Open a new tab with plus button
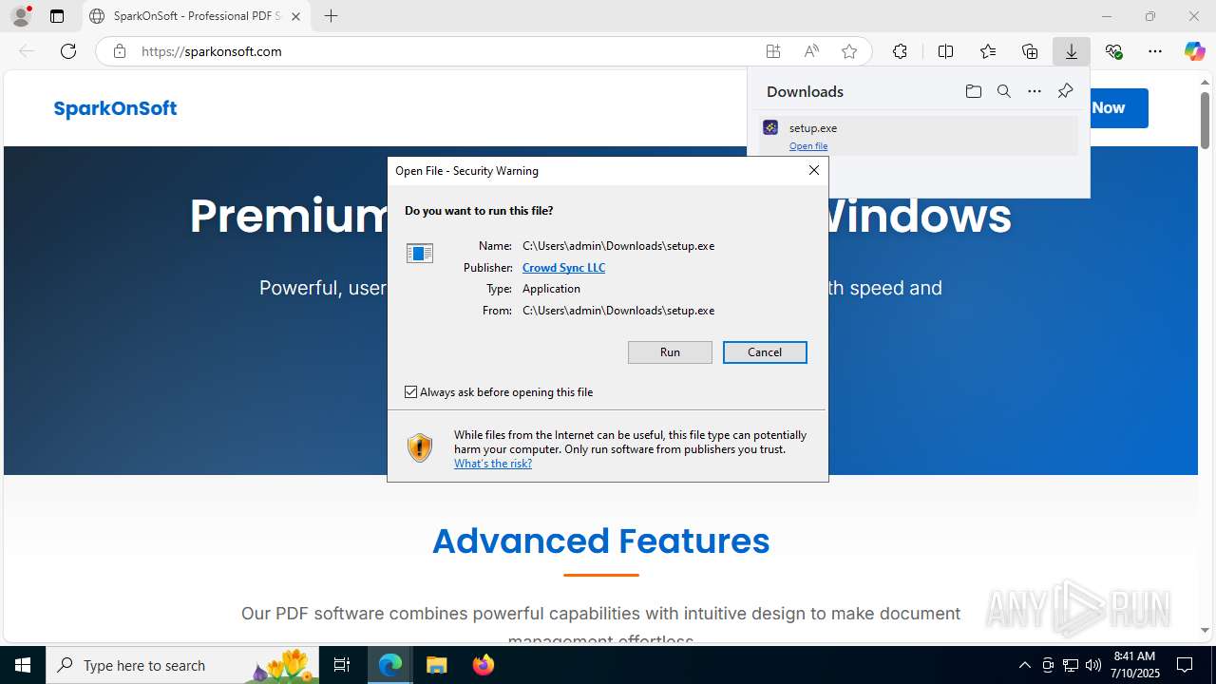Screen dimensions: 1216x684 (x=331, y=16)
